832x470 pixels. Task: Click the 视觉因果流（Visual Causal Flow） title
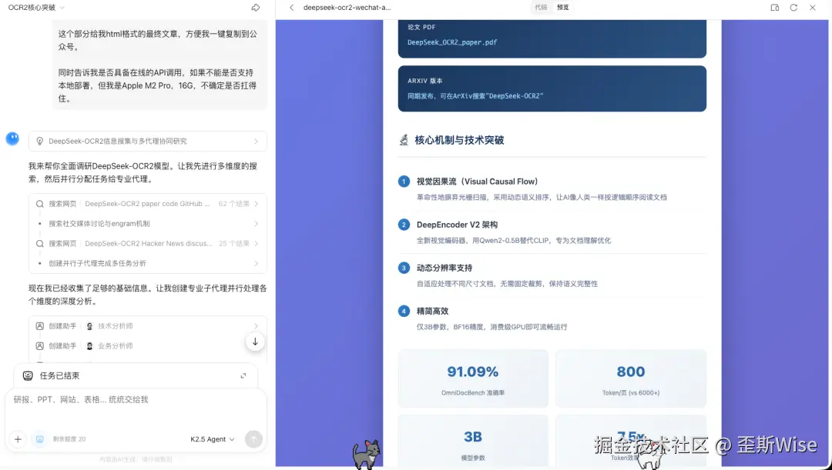[477, 182]
